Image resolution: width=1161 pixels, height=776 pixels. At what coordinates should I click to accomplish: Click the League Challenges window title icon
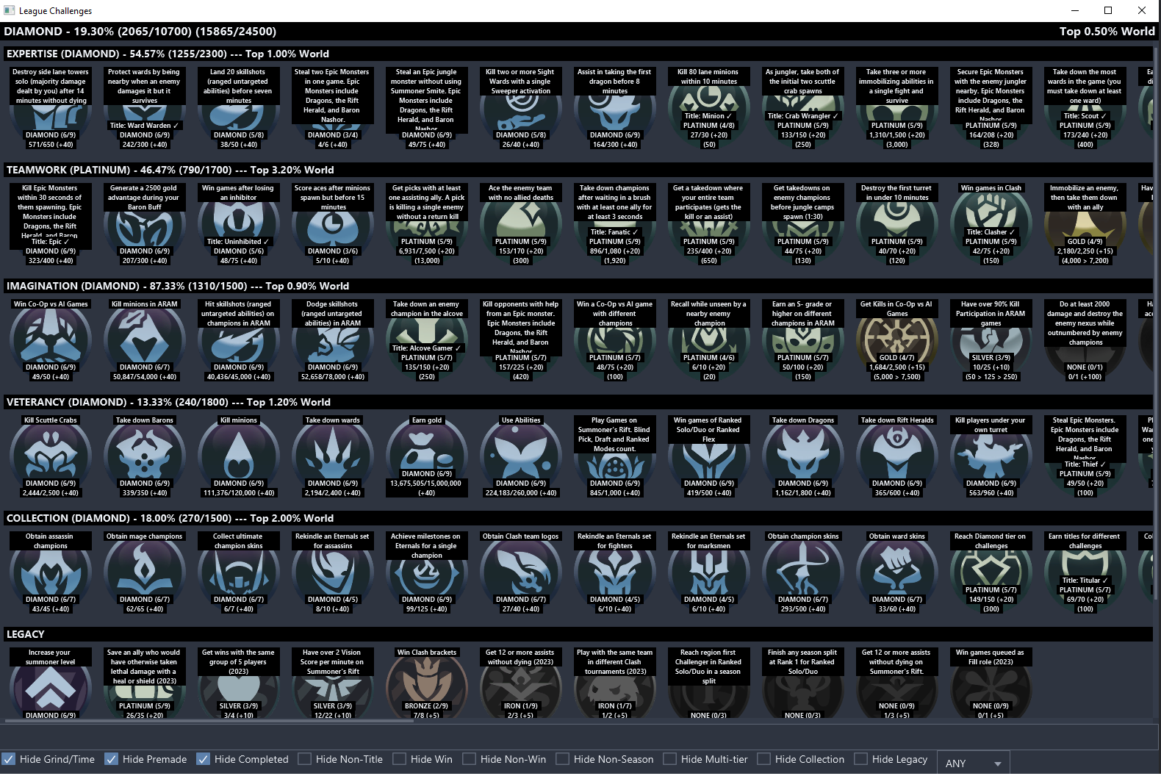click(x=10, y=10)
